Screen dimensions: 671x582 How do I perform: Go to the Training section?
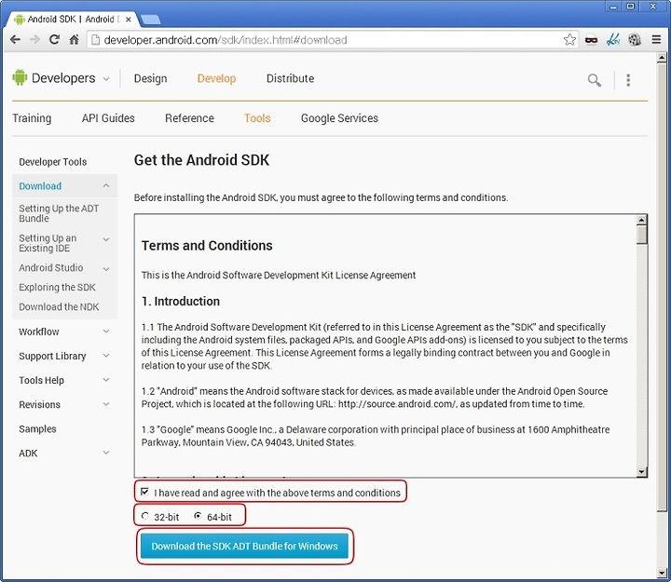32,118
